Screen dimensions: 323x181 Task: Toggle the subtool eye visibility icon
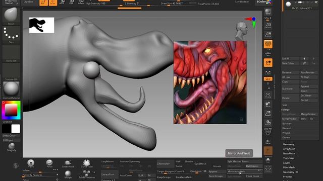[316, 2]
